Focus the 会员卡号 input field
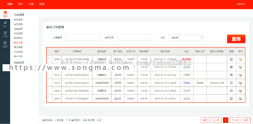Screen dimensions: 253x124 135,38
